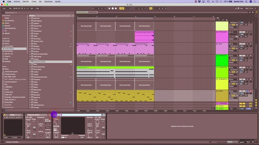
Task: Open the Archivo menu
Action: coord(17,2)
